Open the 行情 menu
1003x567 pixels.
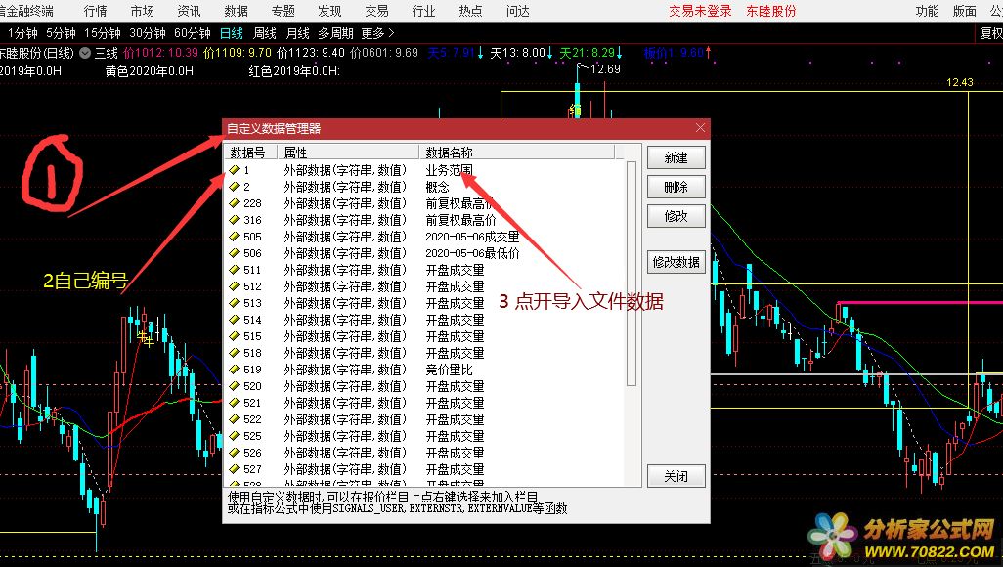[95, 11]
